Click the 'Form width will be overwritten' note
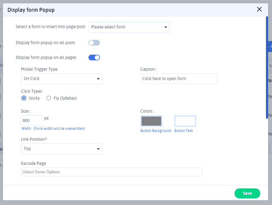 pyautogui.click(x=59, y=129)
